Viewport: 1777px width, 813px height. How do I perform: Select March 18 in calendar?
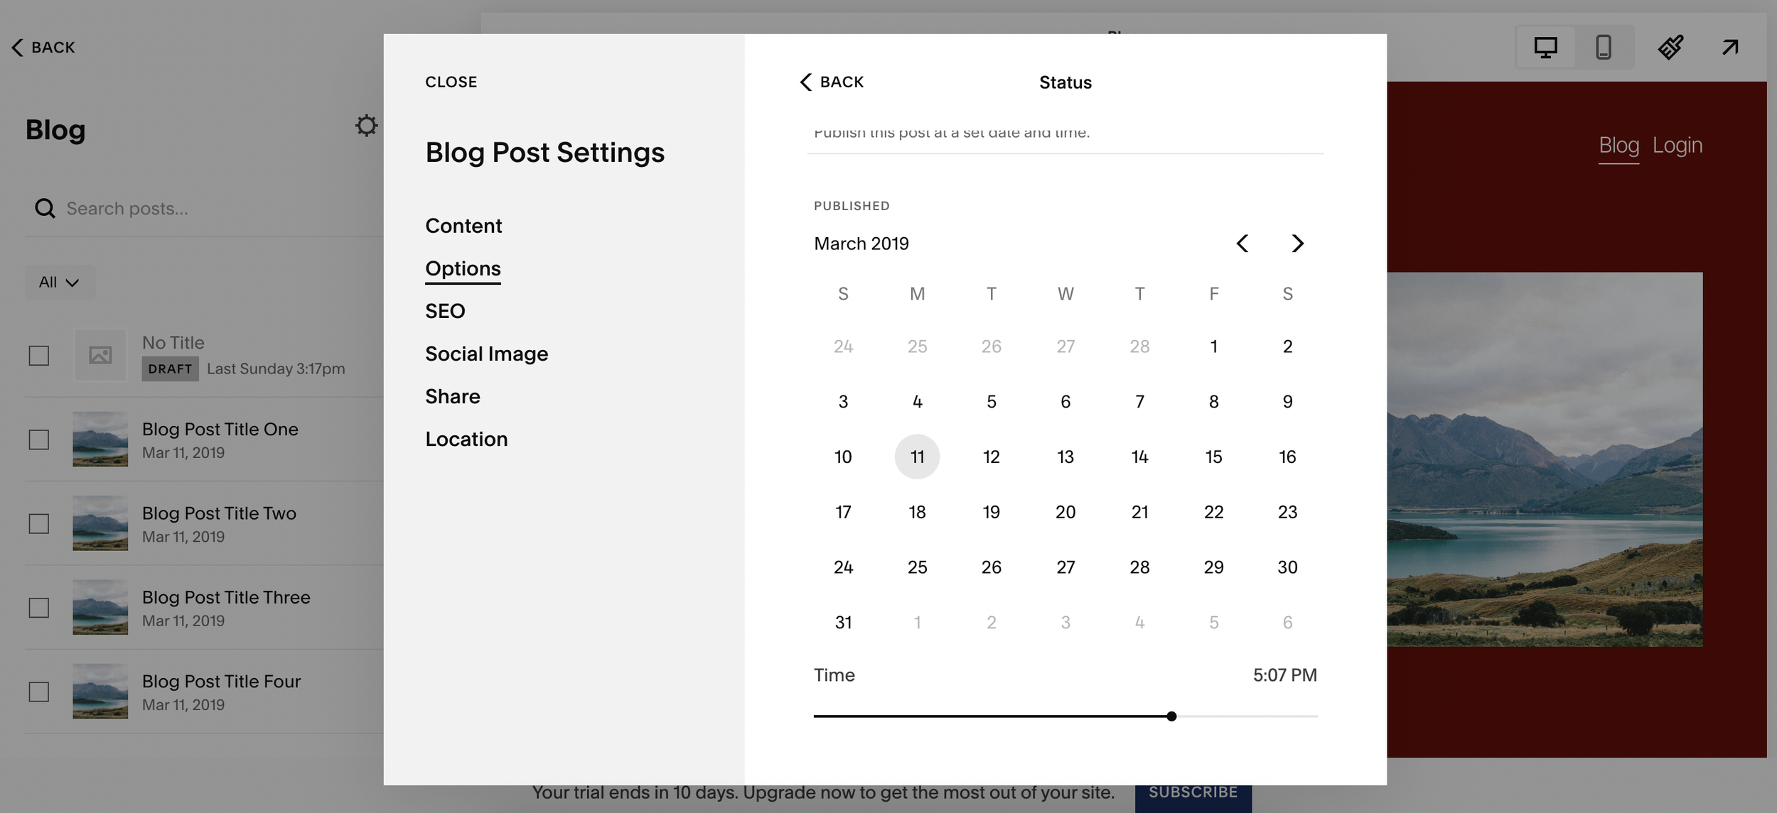(x=917, y=512)
